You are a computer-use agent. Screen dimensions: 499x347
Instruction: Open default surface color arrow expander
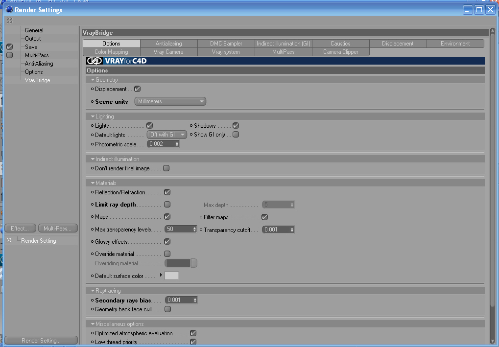click(x=161, y=275)
